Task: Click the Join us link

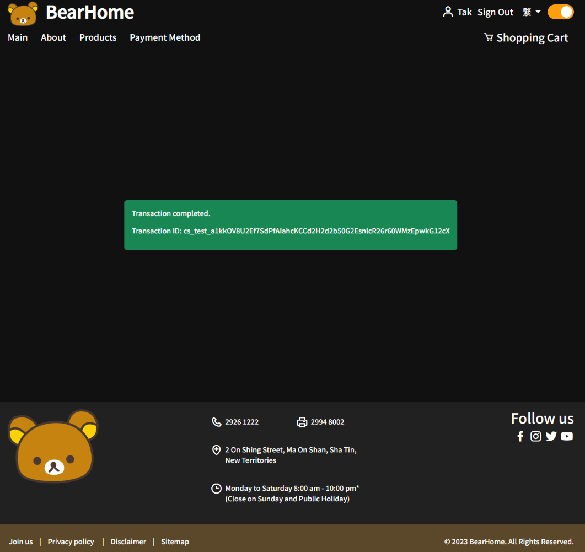Action: tap(20, 542)
